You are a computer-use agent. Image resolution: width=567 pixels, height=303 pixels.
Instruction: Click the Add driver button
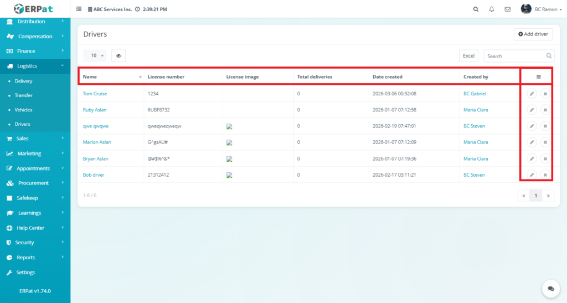533,34
